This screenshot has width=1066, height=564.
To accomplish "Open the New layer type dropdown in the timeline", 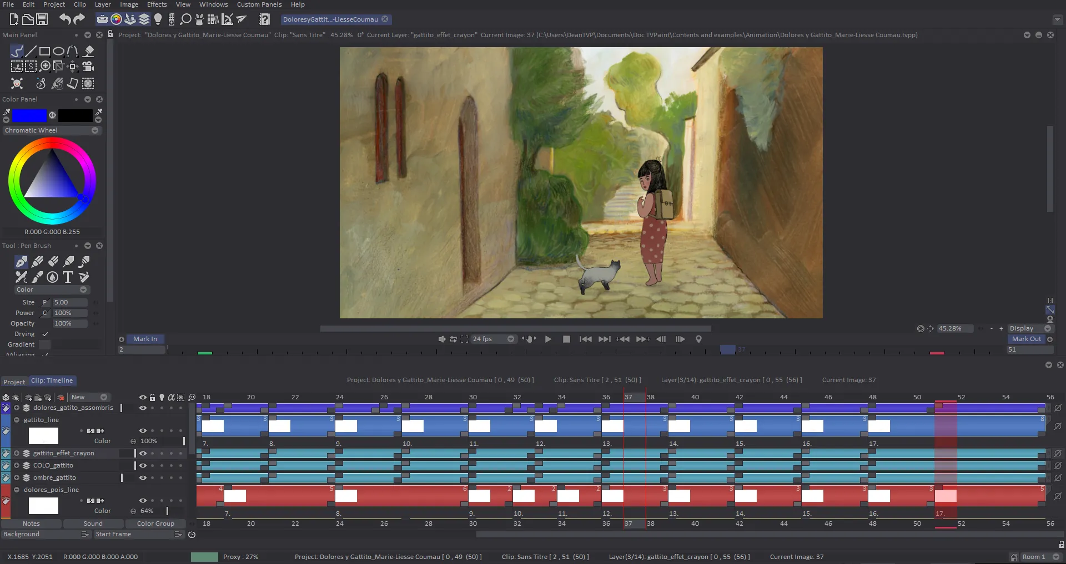I will 89,397.
